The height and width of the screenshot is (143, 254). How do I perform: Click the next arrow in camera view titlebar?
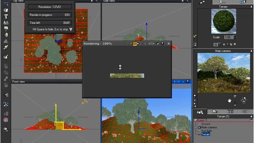click(179, 81)
